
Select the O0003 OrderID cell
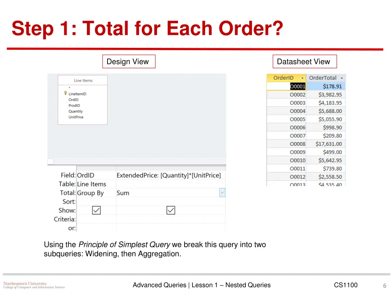(286, 103)
